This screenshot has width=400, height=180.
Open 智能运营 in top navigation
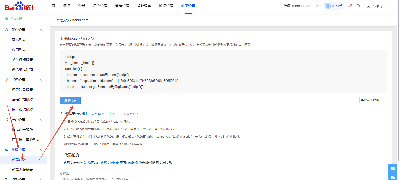point(144,6)
